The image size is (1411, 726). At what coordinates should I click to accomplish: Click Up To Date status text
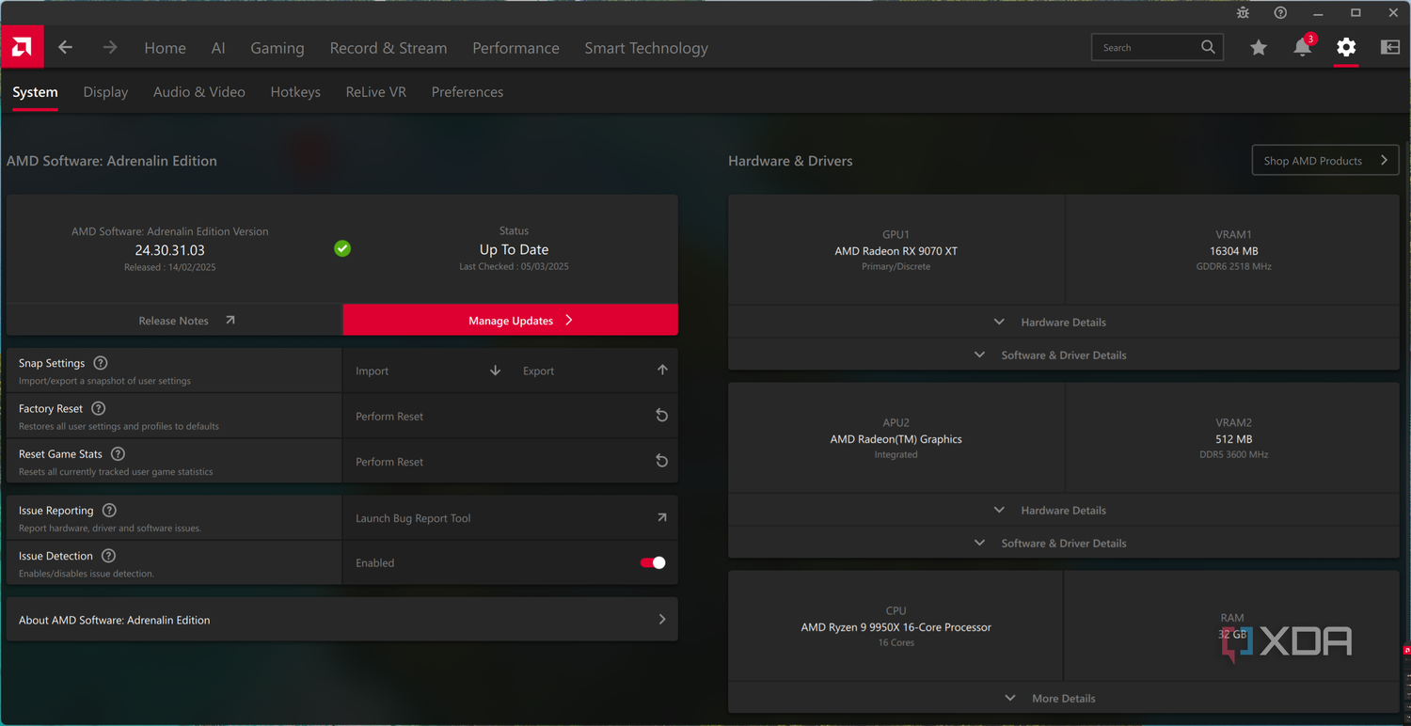(514, 249)
